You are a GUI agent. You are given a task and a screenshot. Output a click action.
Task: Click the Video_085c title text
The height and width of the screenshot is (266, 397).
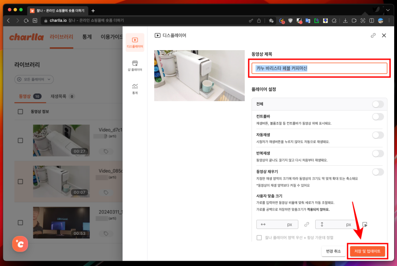(x=111, y=171)
